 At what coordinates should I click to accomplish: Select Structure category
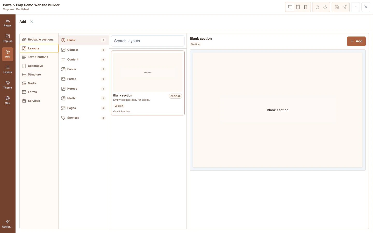coord(39,75)
